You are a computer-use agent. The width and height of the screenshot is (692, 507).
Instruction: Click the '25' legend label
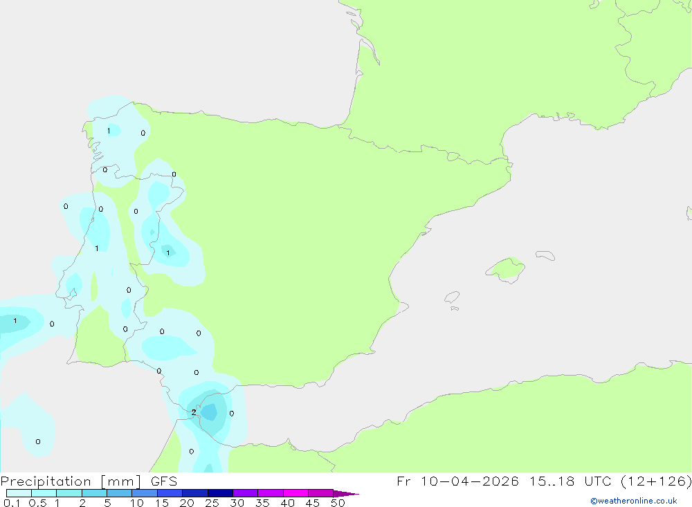(212, 503)
